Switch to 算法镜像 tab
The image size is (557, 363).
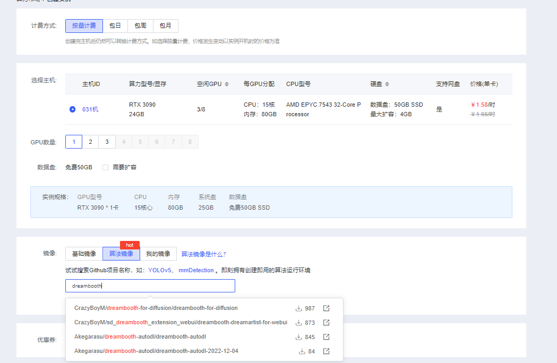tap(121, 254)
